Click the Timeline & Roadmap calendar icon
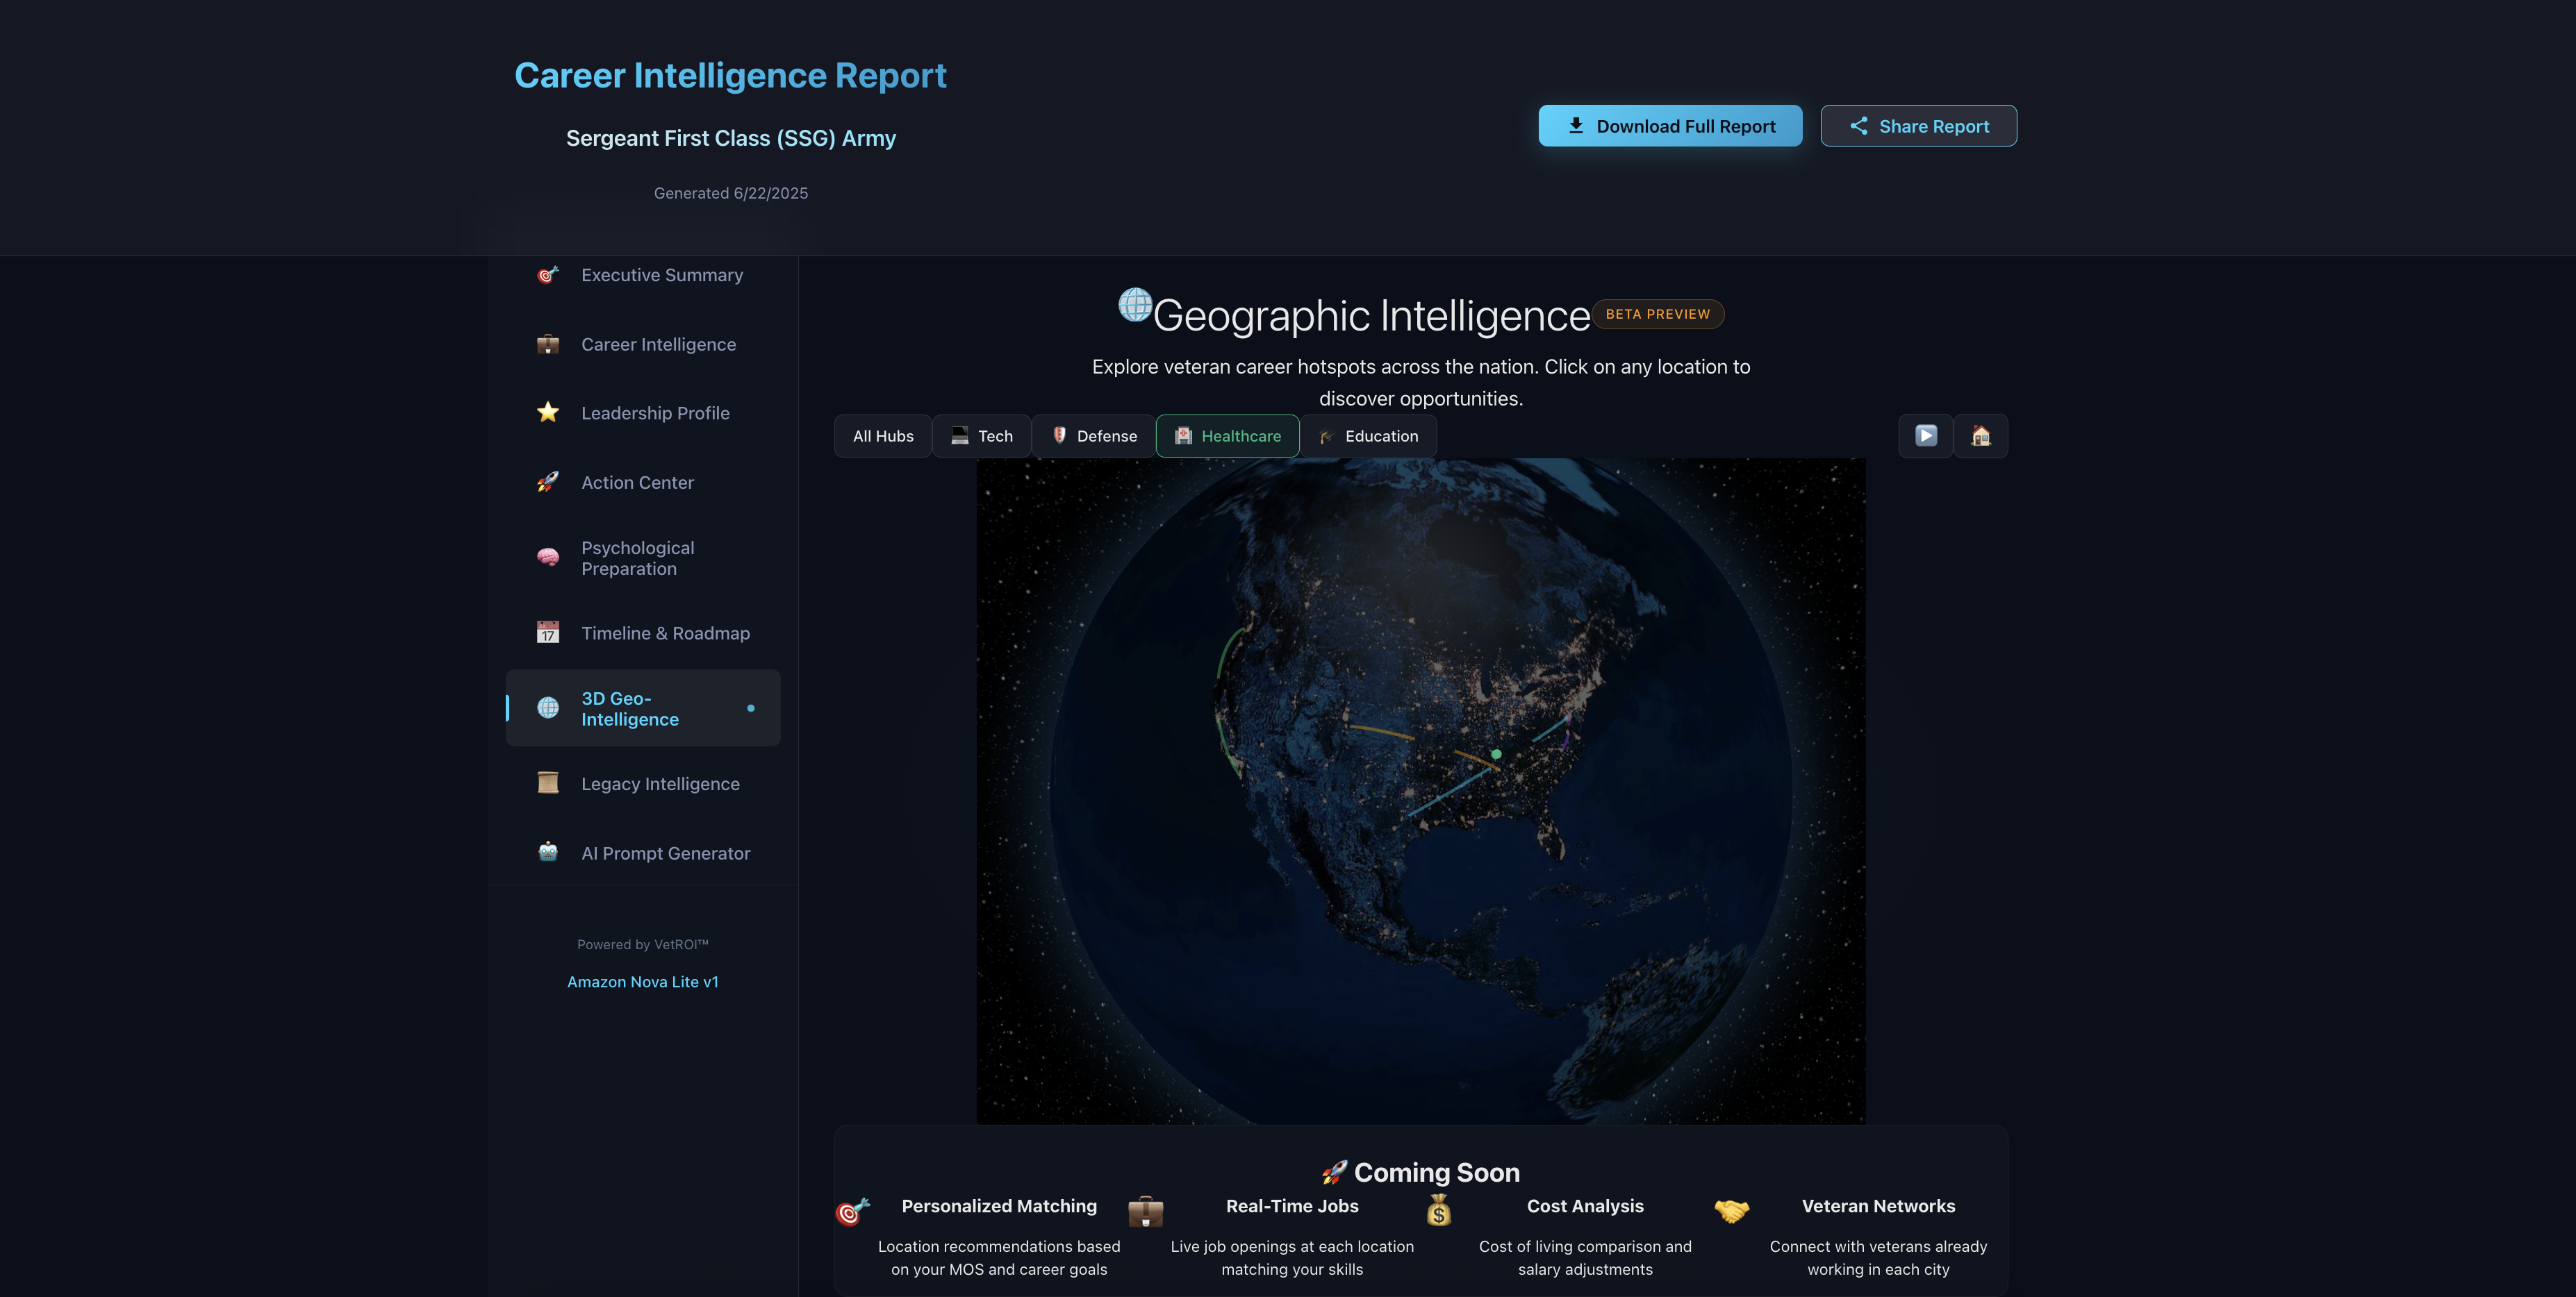This screenshot has height=1297, width=2576. [x=548, y=633]
